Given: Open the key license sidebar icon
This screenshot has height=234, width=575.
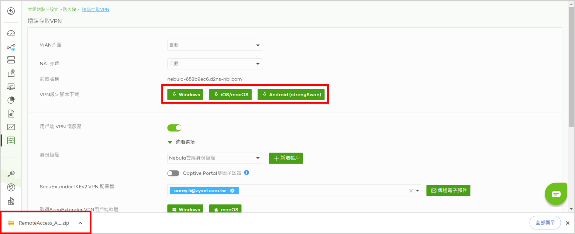Looking at the screenshot, I should pyautogui.click(x=11, y=174).
